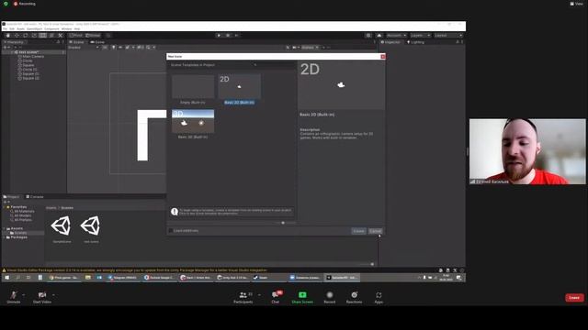Click the Unmute button in Zoom
588x330 pixels.
coord(14,297)
